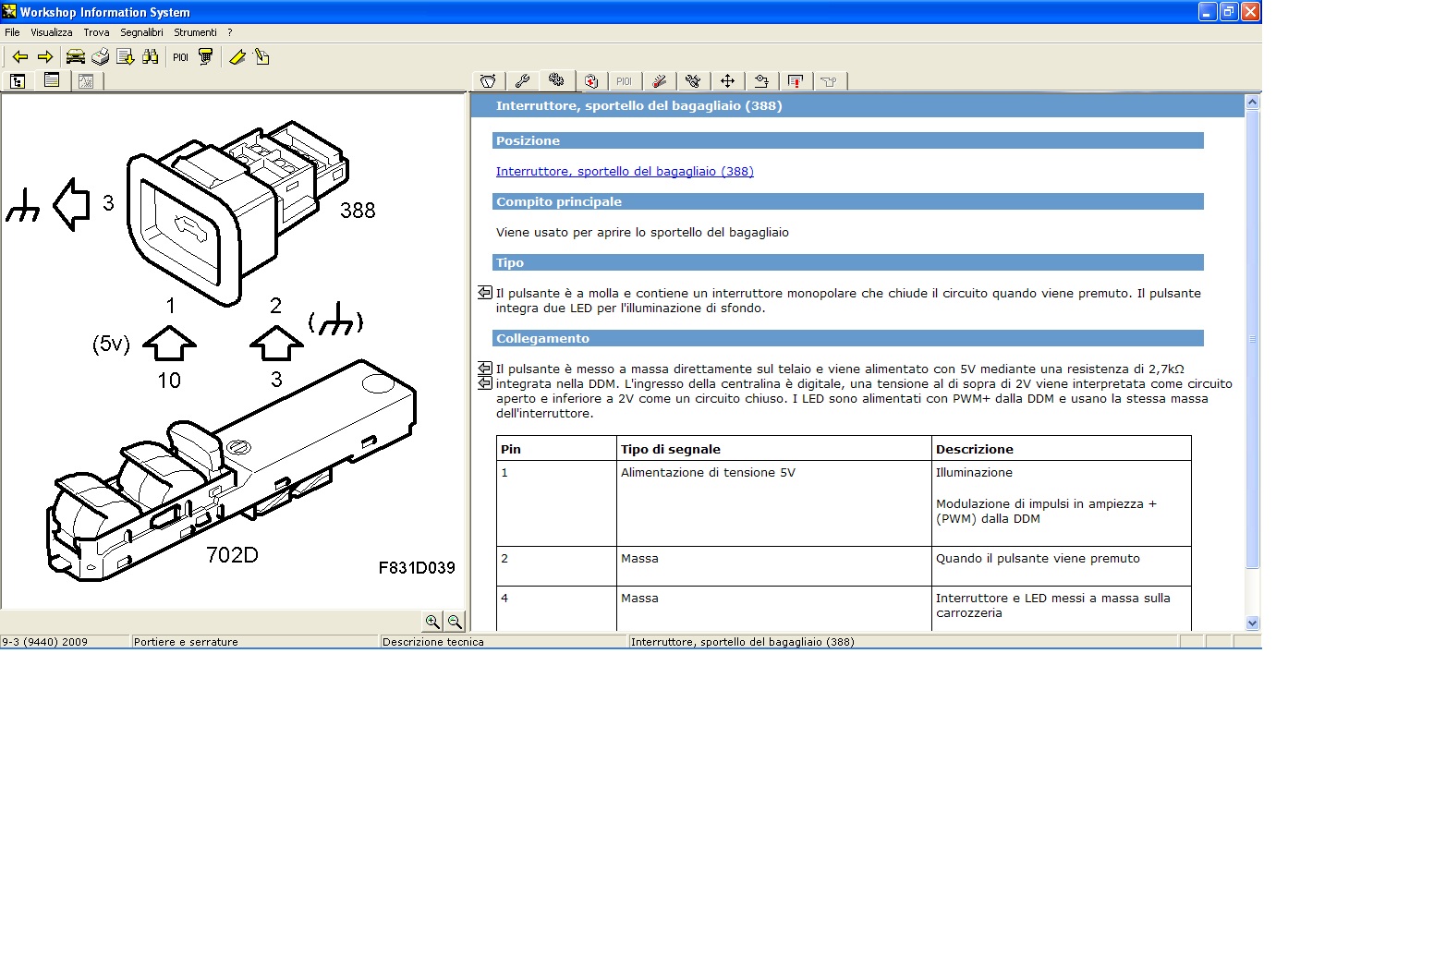Click the 702D door module illustration
Viewport: 1434px width, 956px height.
point(231,471)
